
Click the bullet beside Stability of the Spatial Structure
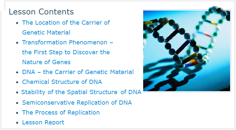[17, 92]
